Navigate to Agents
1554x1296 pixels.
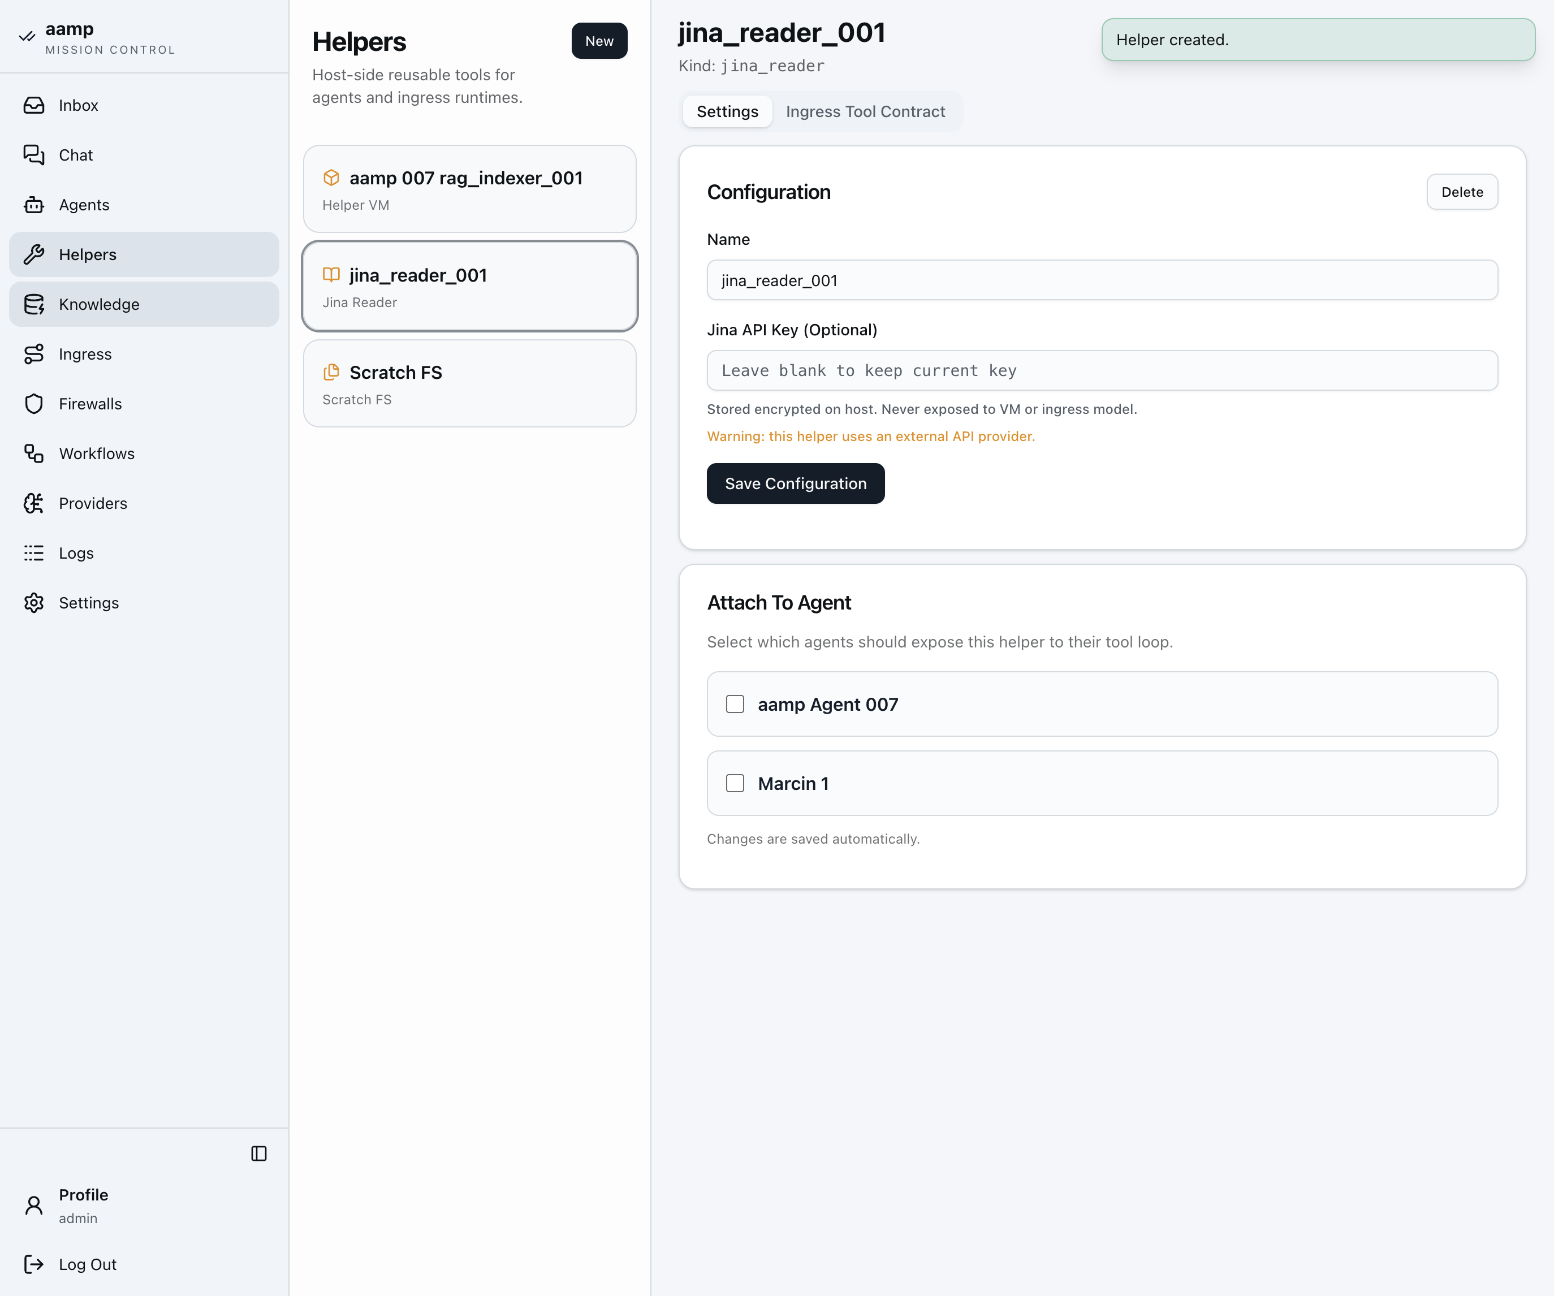[x=144, y=205]
